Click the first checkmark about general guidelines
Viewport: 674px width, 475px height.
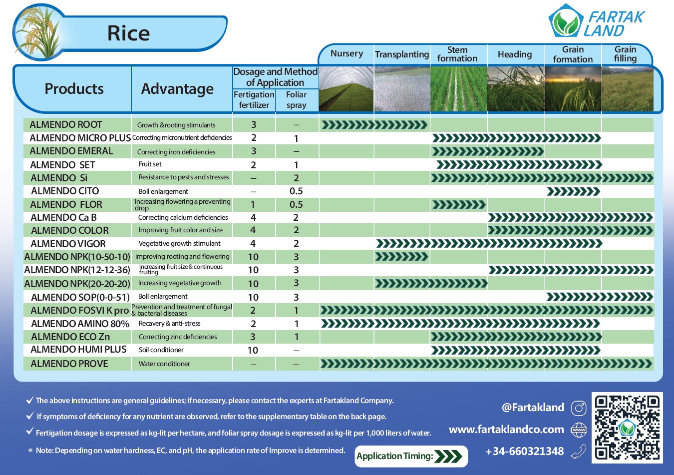29,400
